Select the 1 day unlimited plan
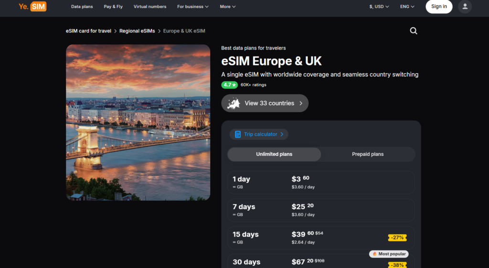489x268 pixels. pos(321,182)
